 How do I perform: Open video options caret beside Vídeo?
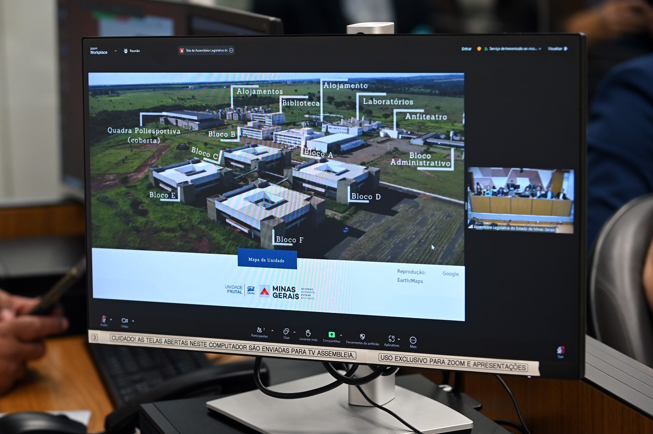[133, 321]
